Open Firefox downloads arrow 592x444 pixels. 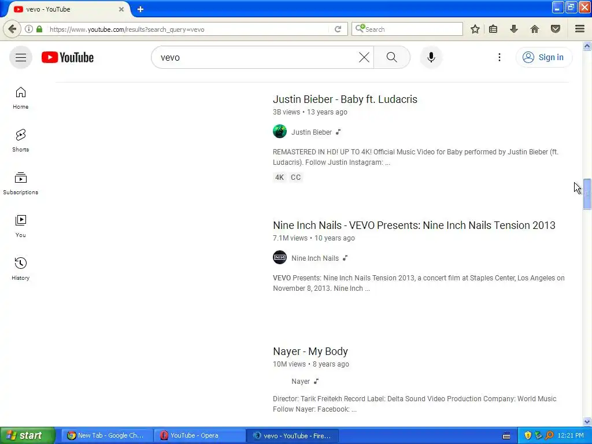(x=514, y=29)
